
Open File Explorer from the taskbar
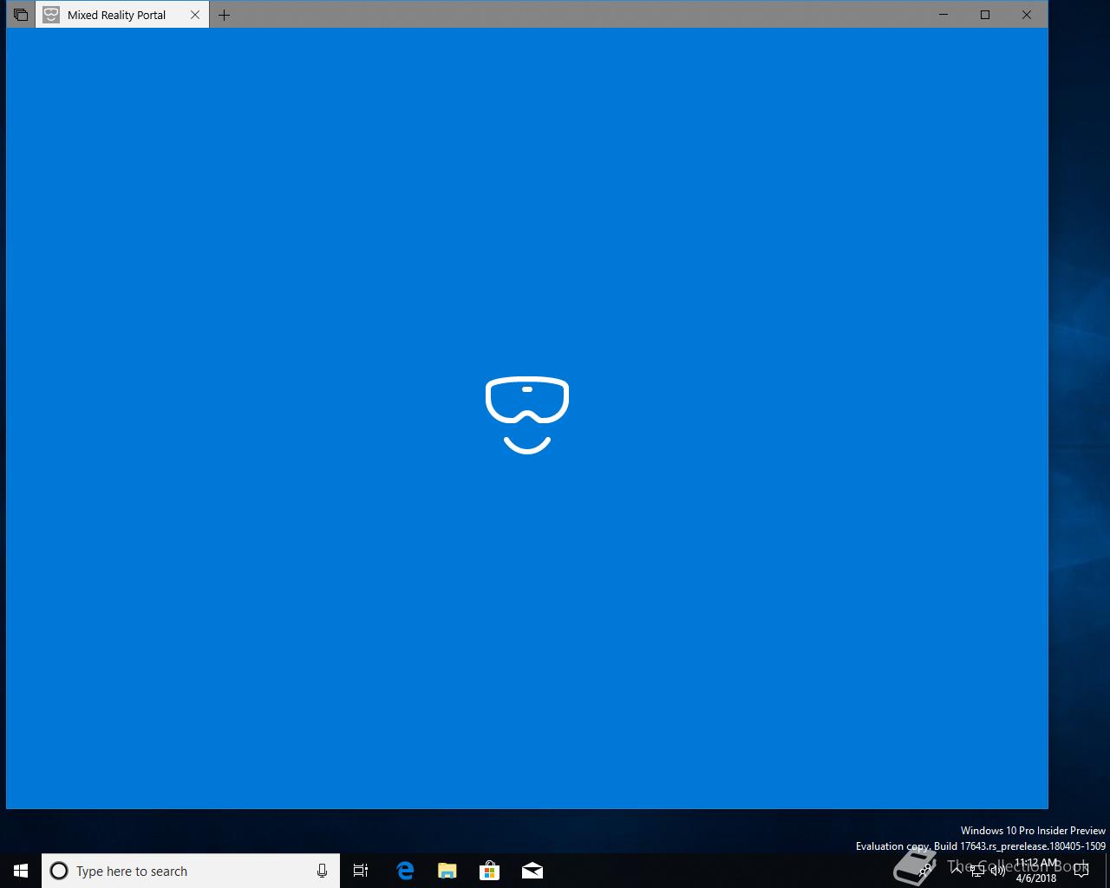click(x=447, y=871)
